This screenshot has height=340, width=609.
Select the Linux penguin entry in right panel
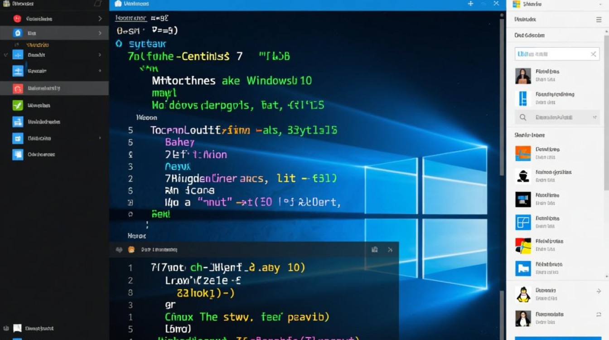tap(522, 294)
